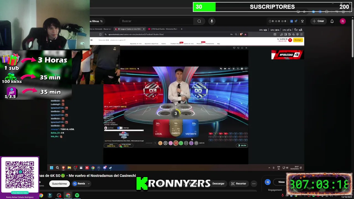Open YouTube notifications bell
The image size is (354, 199).
pyautogui.click(x=332, y=21)
